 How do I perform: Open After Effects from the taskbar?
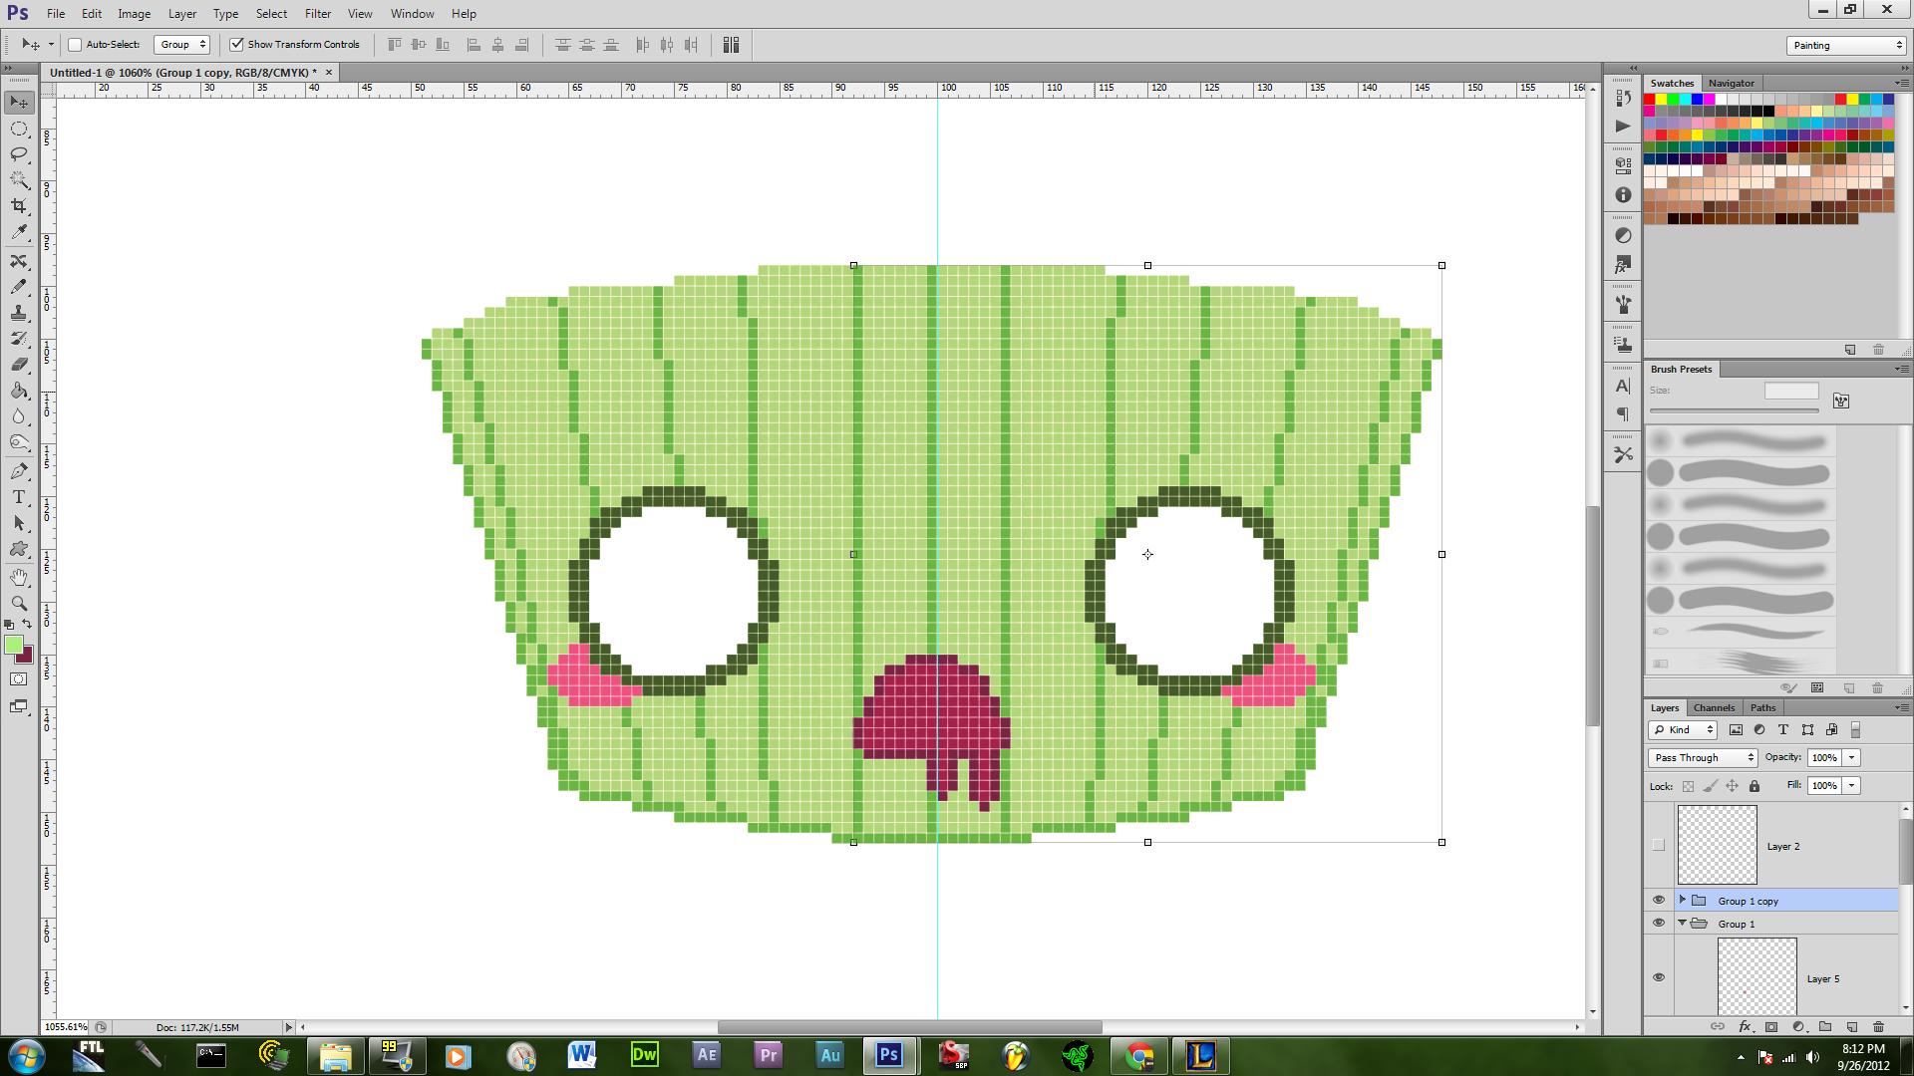coord(706,1055)
